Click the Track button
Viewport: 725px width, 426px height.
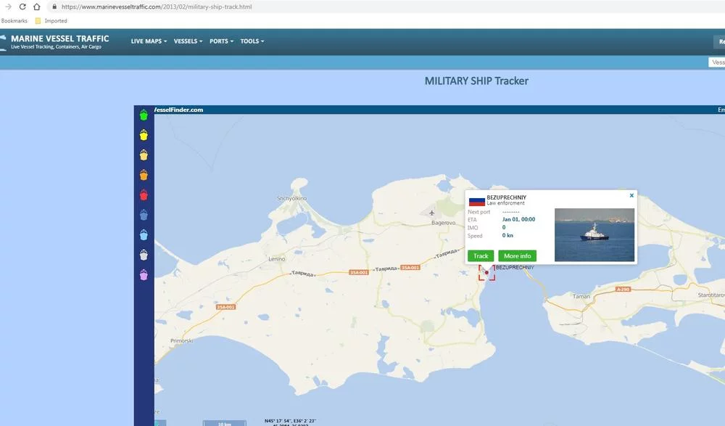coord(481,255)
